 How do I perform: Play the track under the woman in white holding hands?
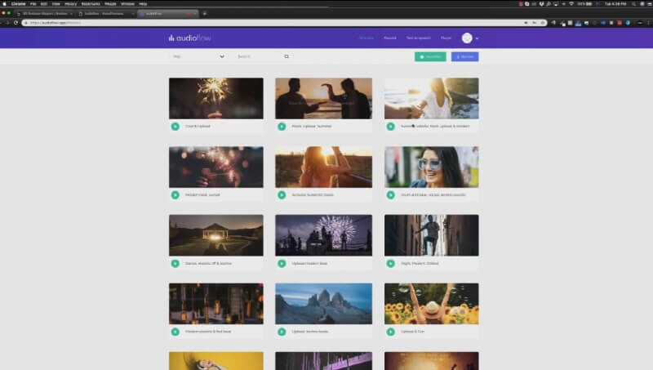(391, 127)
